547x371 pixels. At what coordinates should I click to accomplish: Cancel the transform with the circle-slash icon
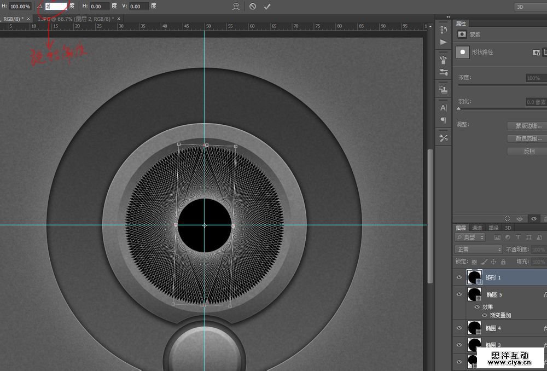(252, 7)
